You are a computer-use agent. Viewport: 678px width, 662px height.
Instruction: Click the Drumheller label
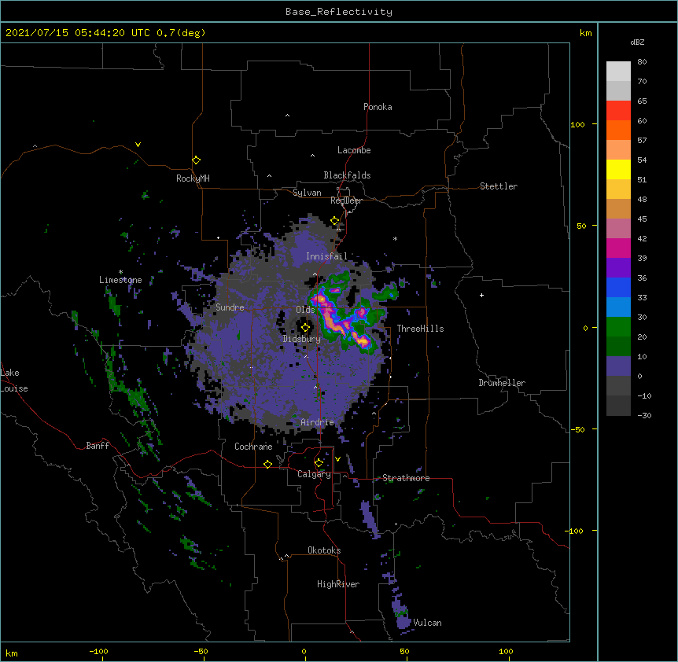pyautogui.click(x=502, y=383)
